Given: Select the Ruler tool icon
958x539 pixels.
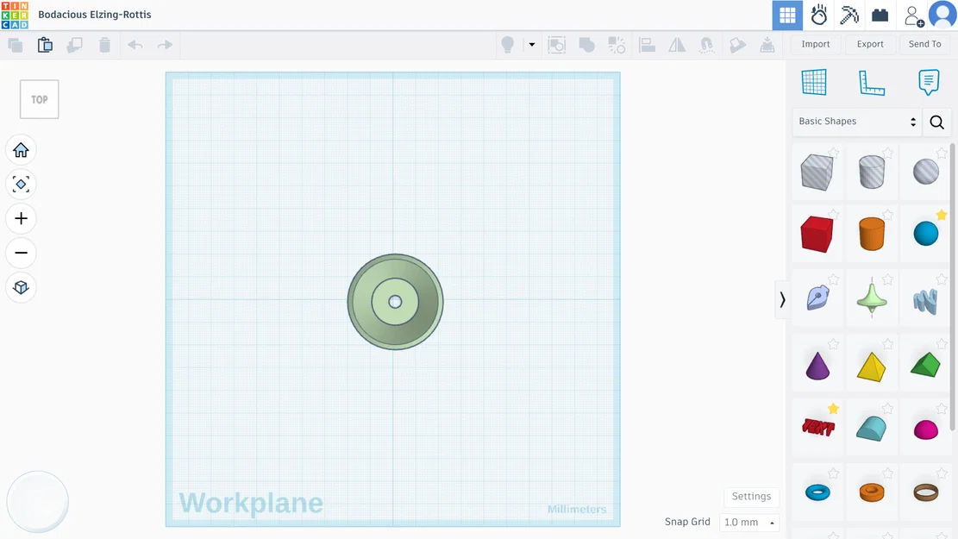Looking at the screenshot, I should tap(871, 83).
